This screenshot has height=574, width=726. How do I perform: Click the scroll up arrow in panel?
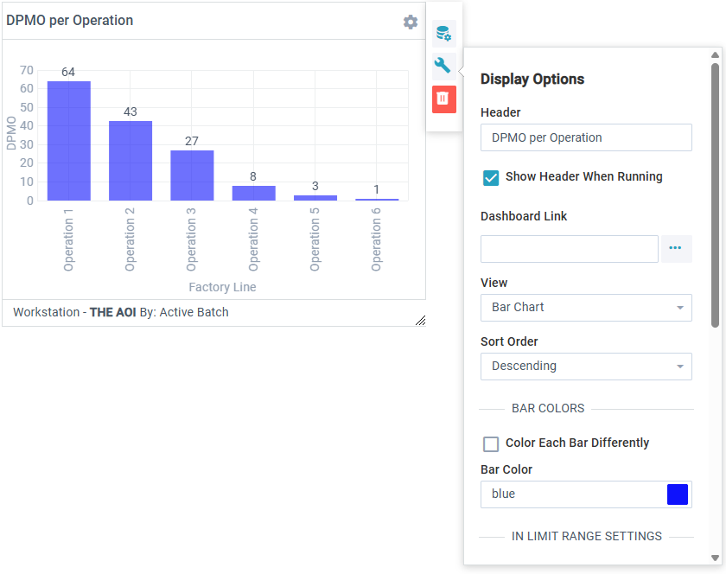pyautogui.click(x=715, y=55)
